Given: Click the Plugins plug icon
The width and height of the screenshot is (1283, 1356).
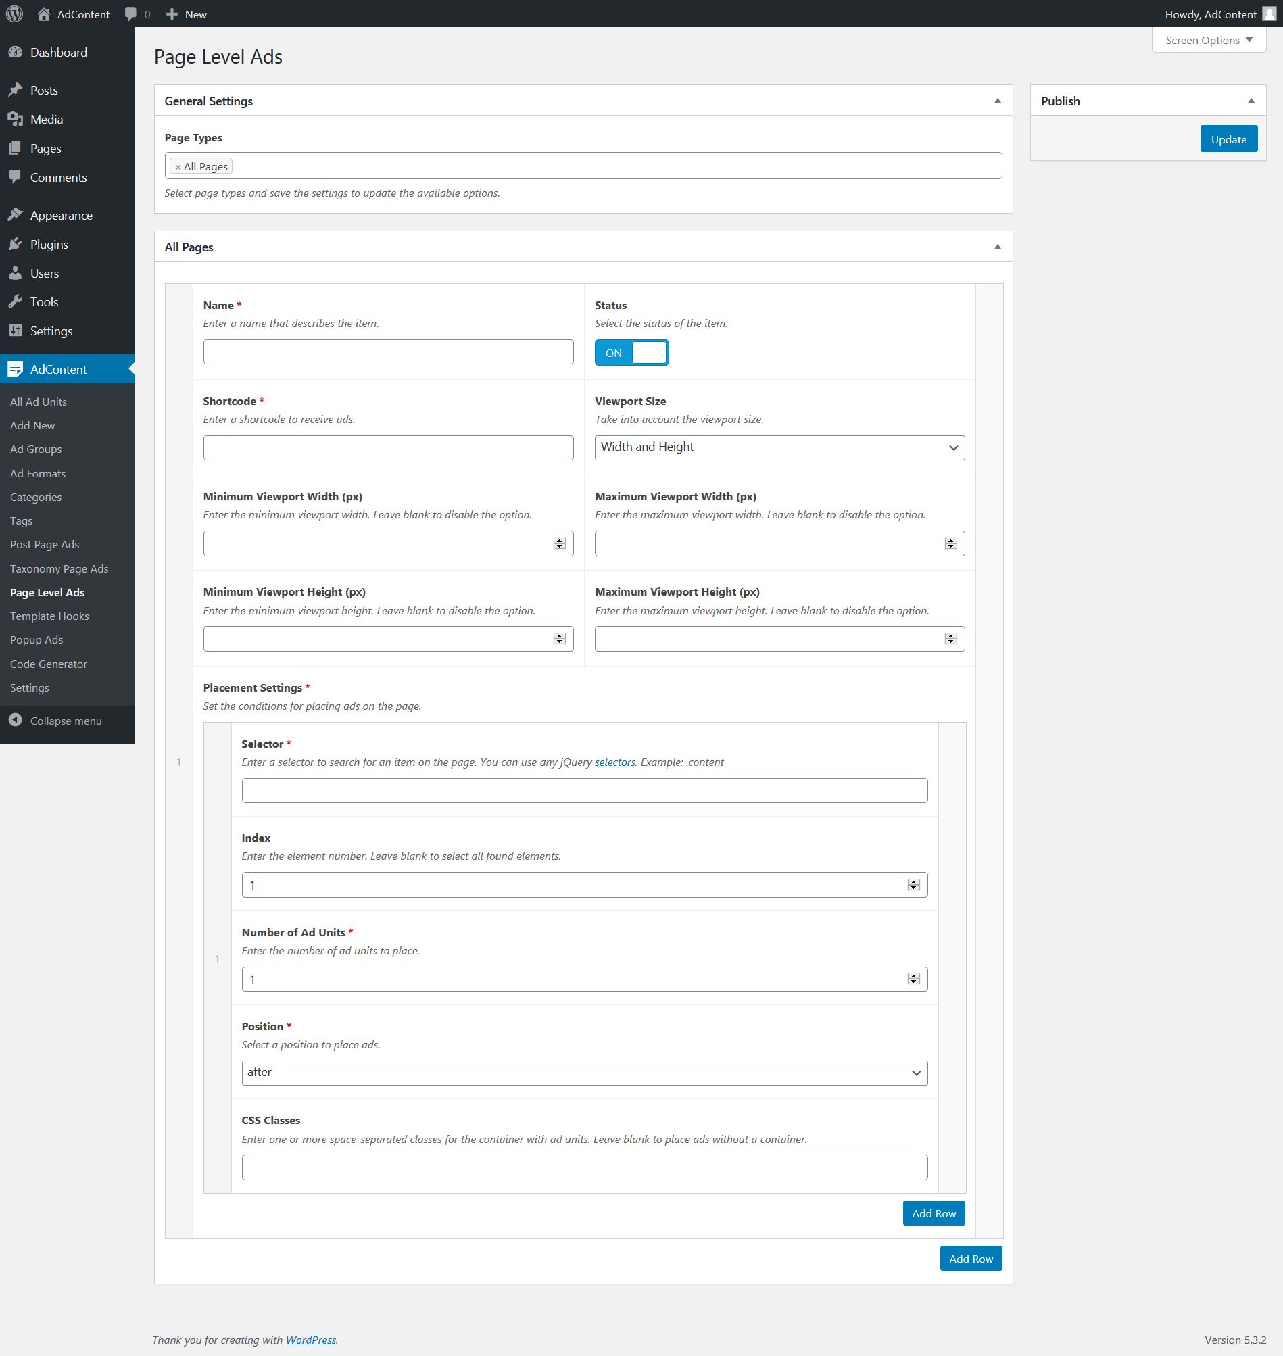Looking at the screenshot, I should 15,244.
